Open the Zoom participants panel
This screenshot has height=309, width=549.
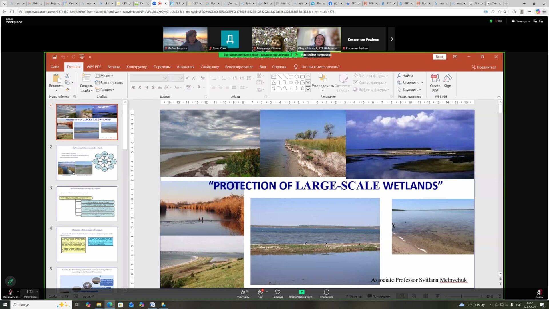pyautogui.click(x=243, y=293)
